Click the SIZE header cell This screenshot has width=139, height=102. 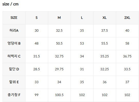coord(14,18)
